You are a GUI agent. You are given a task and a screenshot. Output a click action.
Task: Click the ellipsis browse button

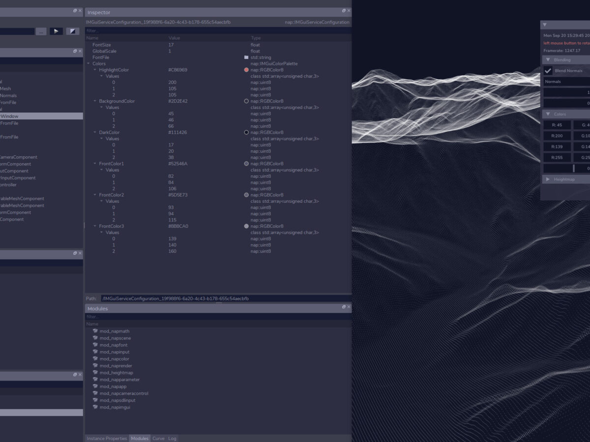[41, 31]
